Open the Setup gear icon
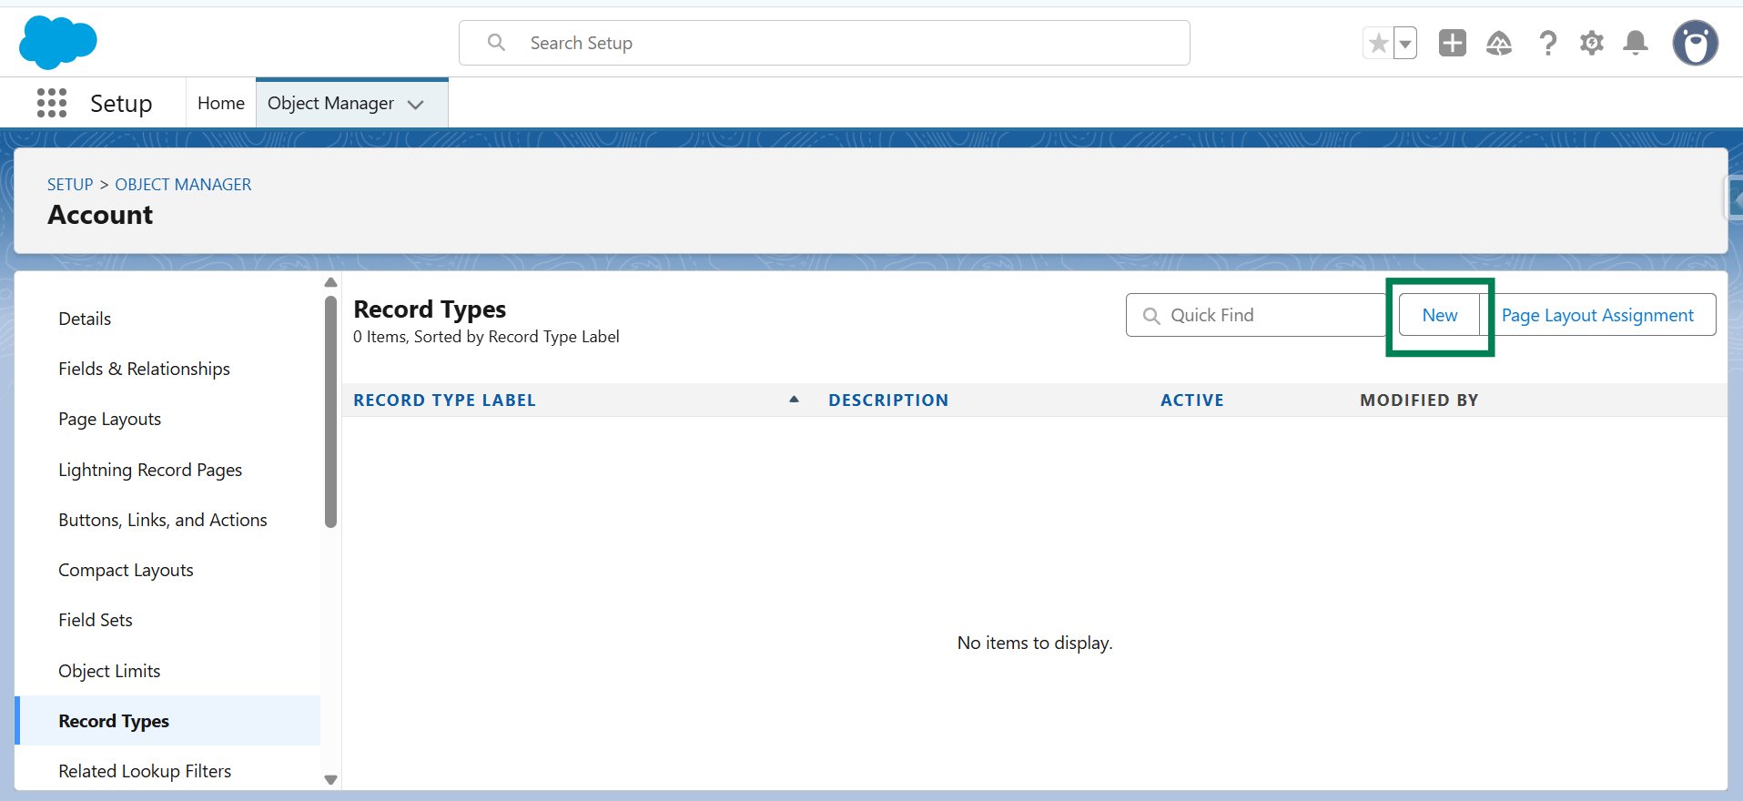This screenshot has height=801, width=1743. pyautogui.click(x=1592, y=43)
